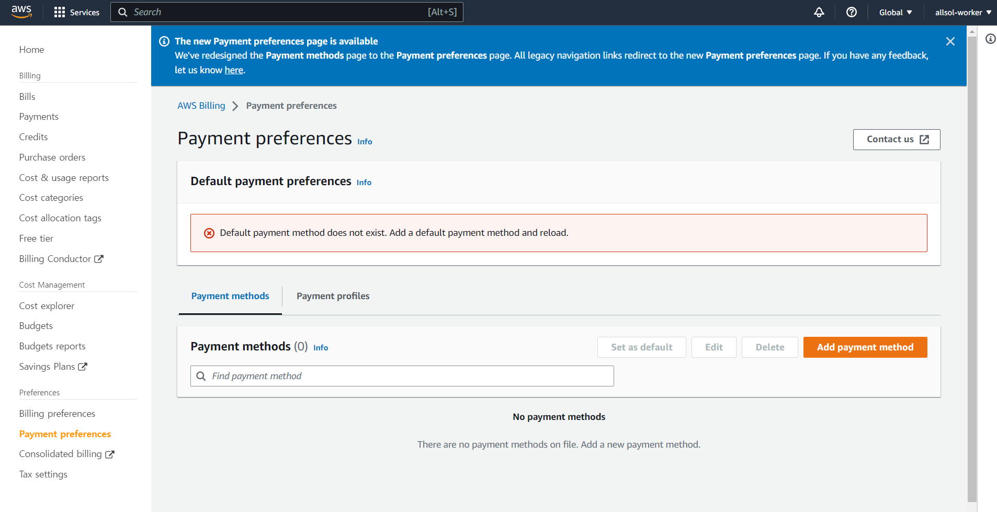The width and height of the screenshot is (997, 512).
Task: Switch to Payment methods tab
Action: click(230, 296)
